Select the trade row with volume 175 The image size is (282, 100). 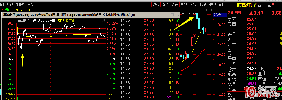[150, 78]
